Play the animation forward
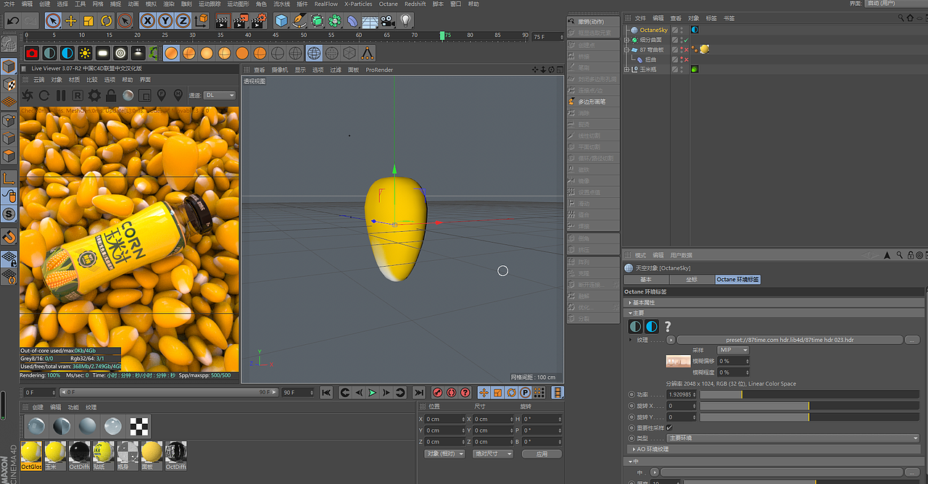Viewport: 928px width, 484px height. coord(372,393)
